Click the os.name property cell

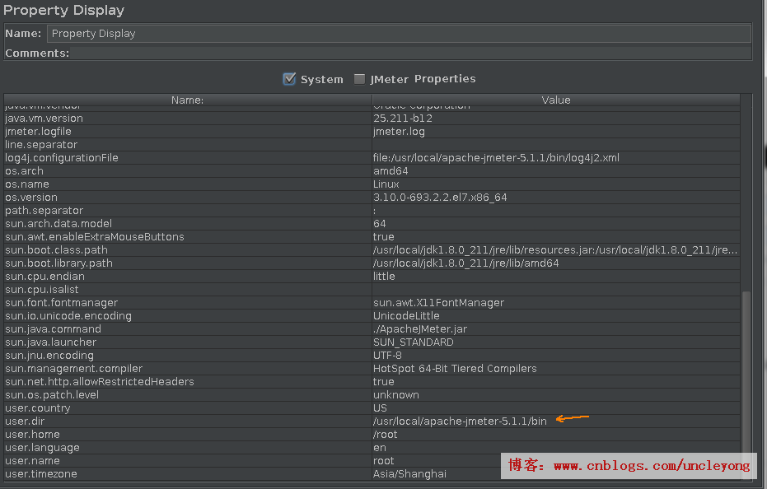(27, 184)
